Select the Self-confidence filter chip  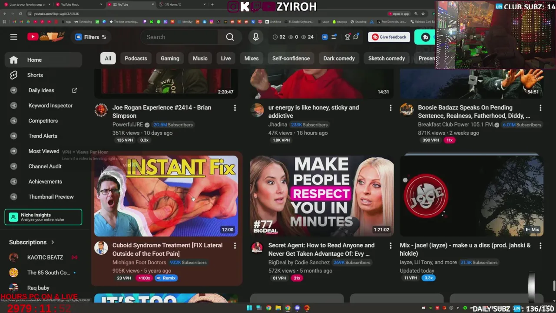(x=291, y=58)
